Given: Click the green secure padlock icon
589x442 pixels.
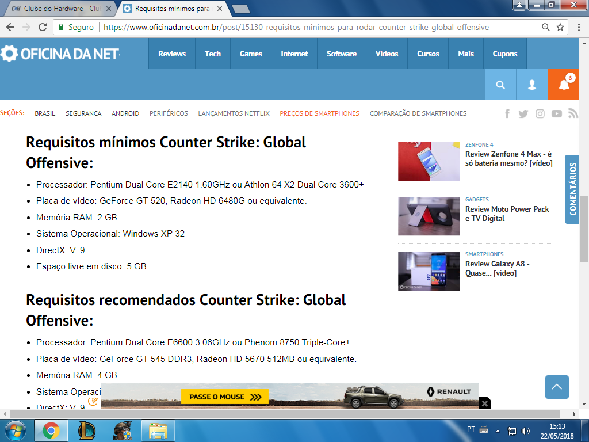Looking at the screenshot, I should coord(60,27).
